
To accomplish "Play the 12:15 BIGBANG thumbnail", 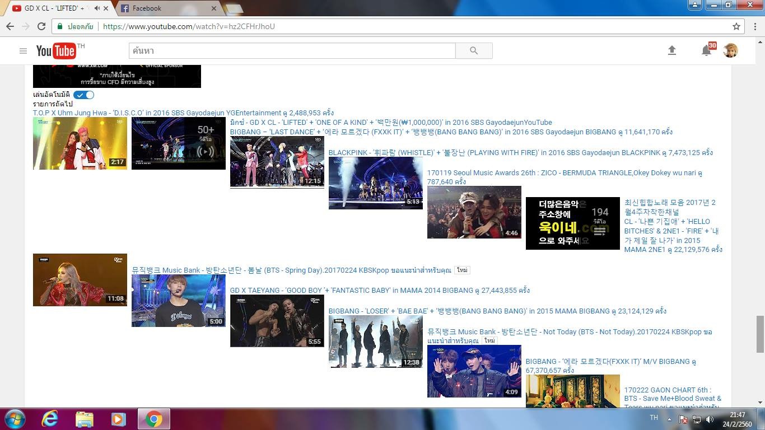I will coord(277,162).
